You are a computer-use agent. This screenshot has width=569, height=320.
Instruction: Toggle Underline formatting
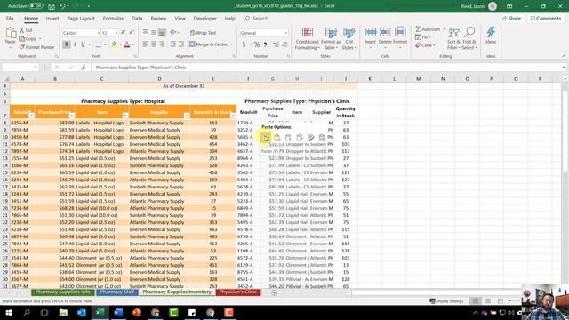coord(83,44)
